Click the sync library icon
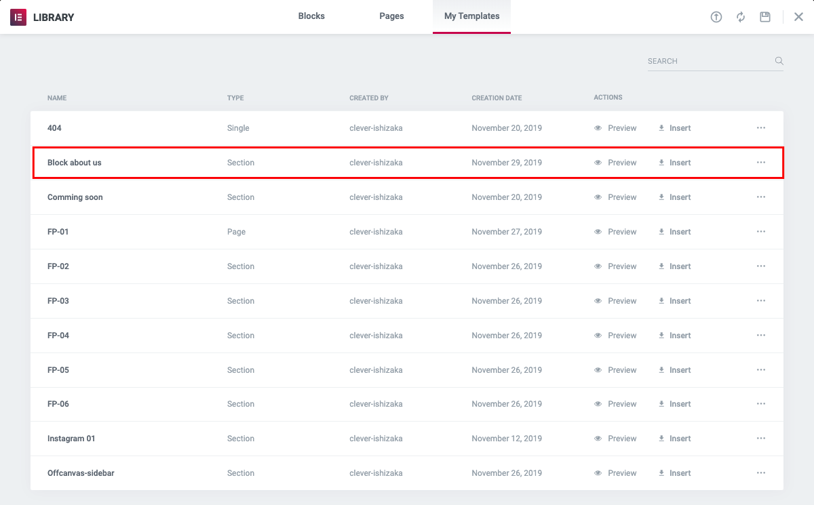 coord(741,17)
